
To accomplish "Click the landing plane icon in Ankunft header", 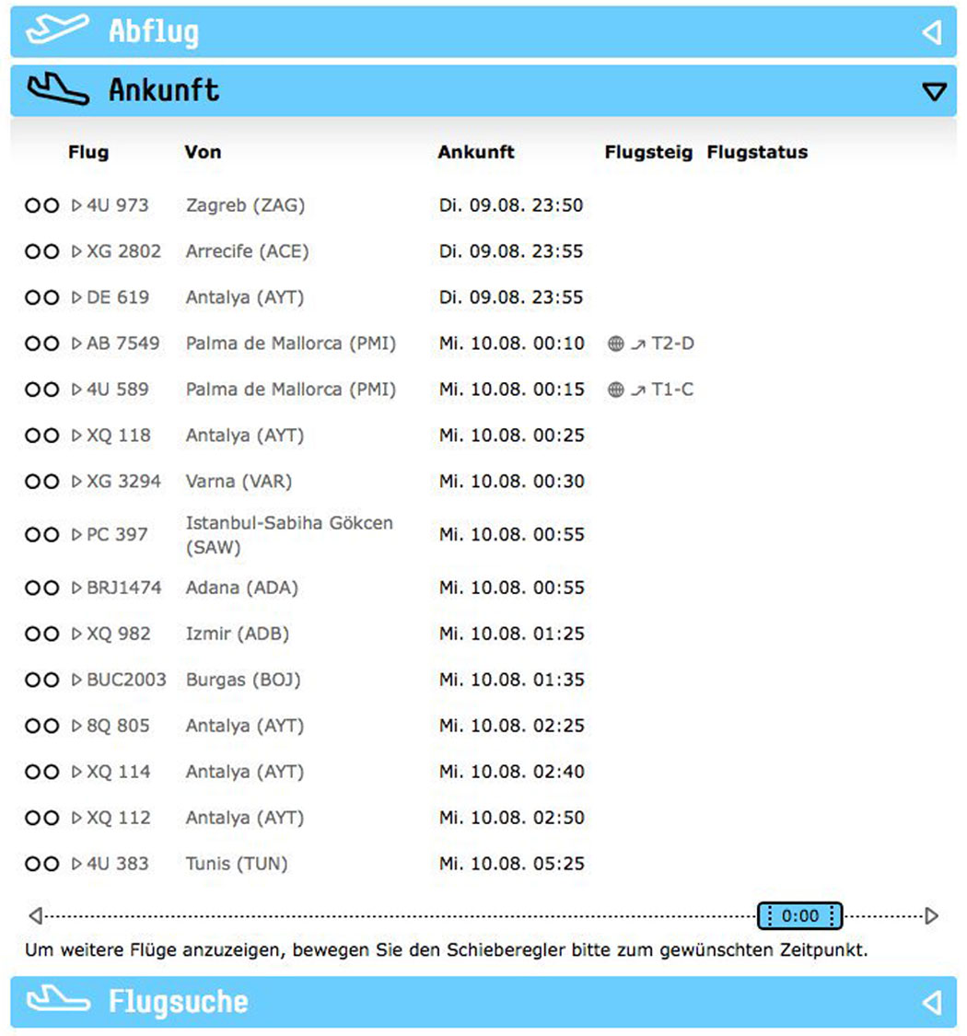I will click(x=57, y=90).
